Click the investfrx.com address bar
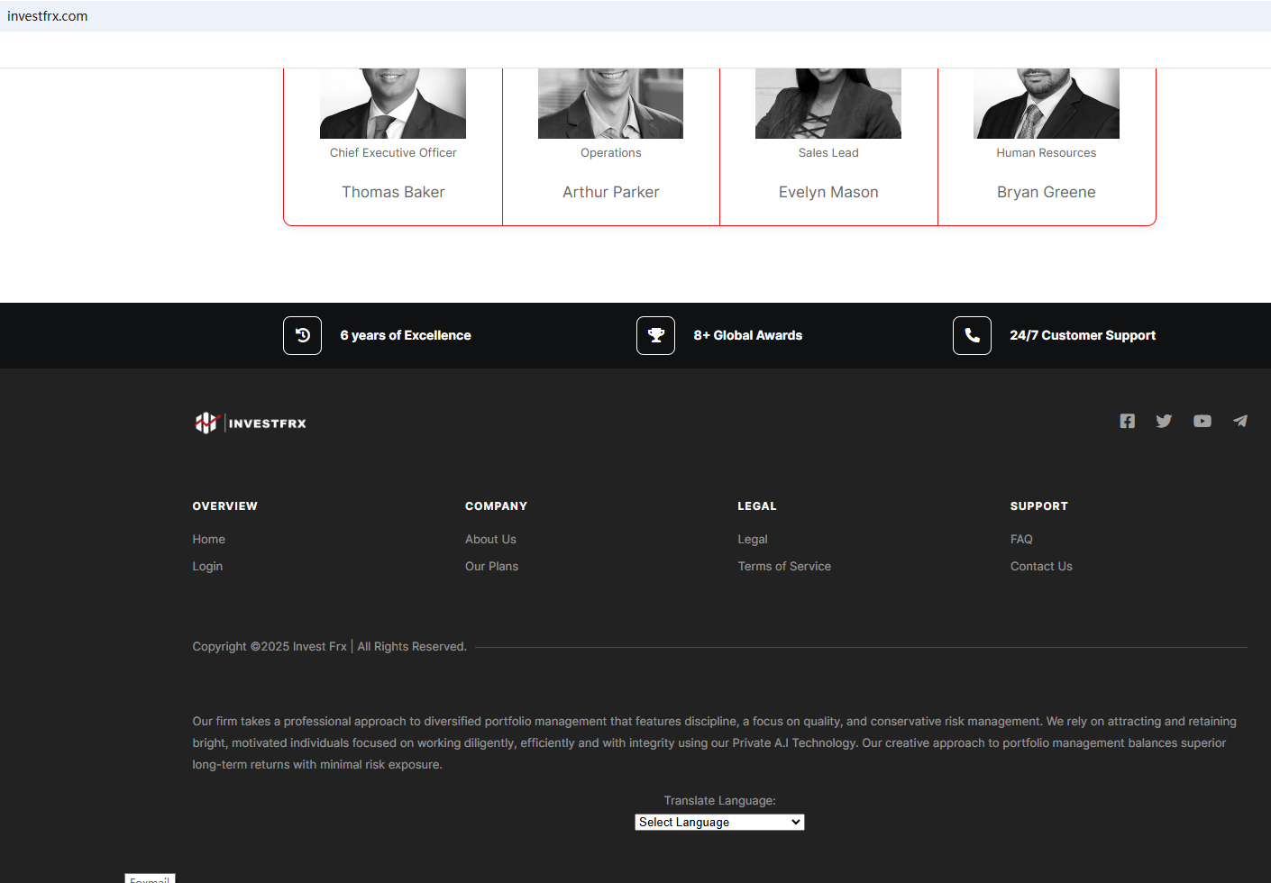Viewport: 1271px width, 883px height. tap(635, 16)
